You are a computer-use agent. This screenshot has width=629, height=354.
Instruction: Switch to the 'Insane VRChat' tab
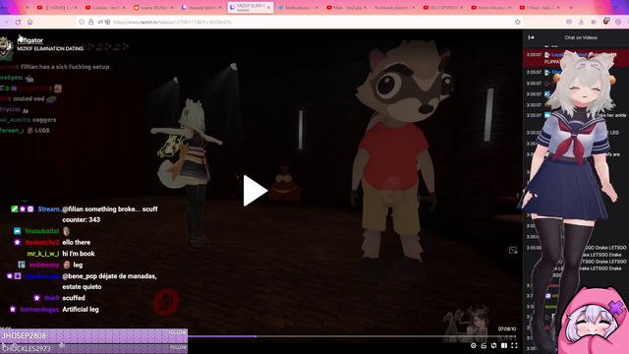(153, 8)
